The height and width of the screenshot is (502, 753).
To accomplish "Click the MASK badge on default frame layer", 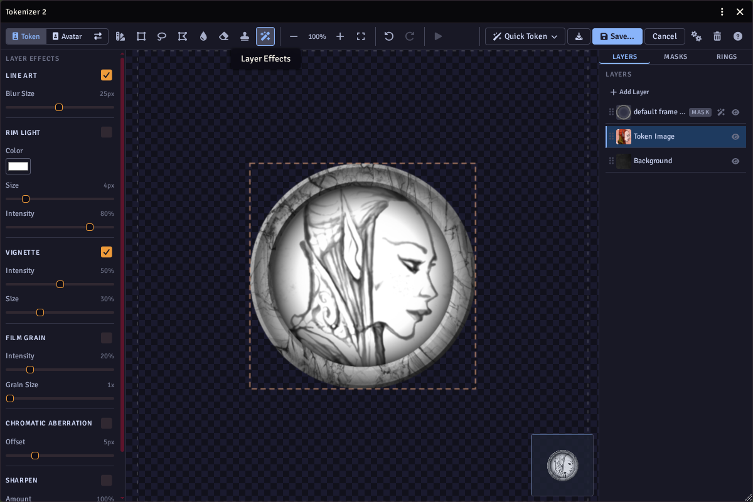I will [700, 112].
